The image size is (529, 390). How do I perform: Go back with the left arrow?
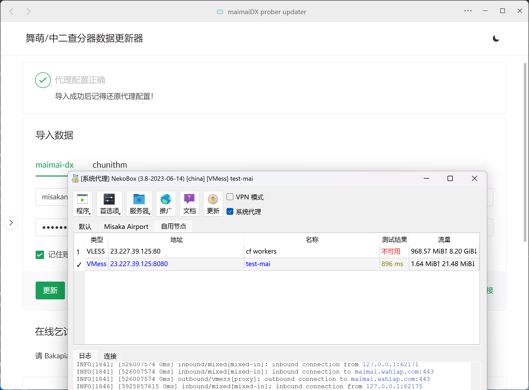tap(12, 11)
